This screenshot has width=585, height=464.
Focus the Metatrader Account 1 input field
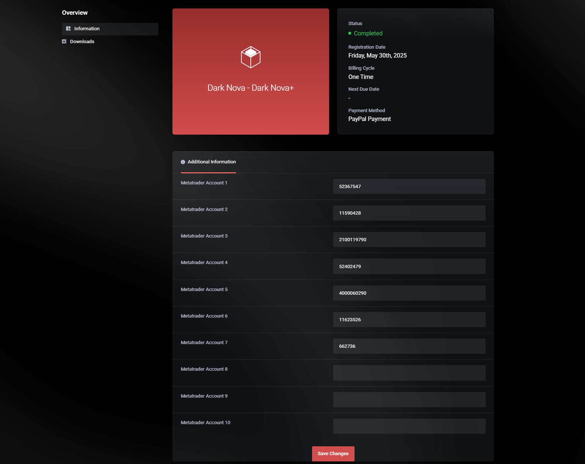pyautogui.click(x=409, y=187)
